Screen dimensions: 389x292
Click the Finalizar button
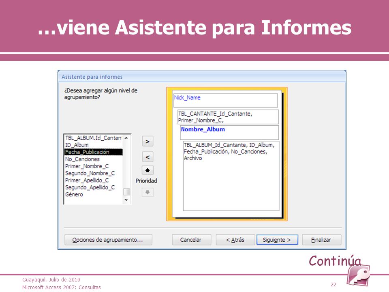click(321, 240)
